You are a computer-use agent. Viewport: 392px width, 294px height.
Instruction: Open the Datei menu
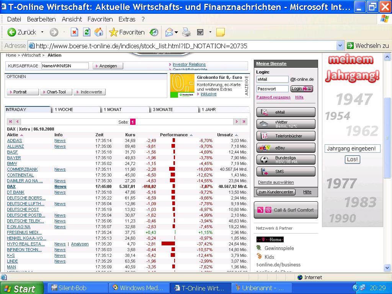[14, 19]
